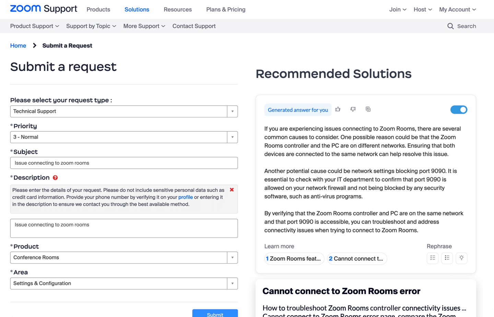
Task: Click the Search magnifier icon
Action: (x=450, y=26)
